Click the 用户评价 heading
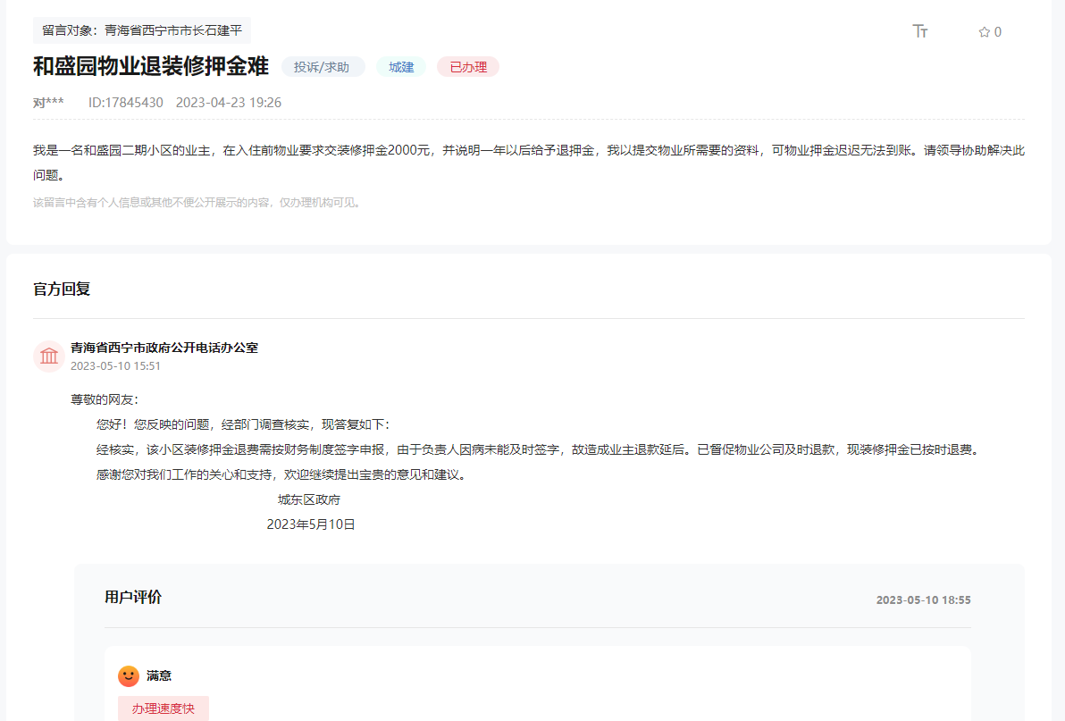1065x721 pixels. tap(133, 598)
